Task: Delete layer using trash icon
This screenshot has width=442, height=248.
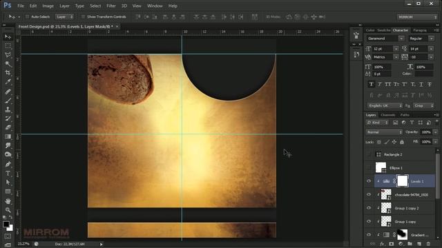Action: 428,244
